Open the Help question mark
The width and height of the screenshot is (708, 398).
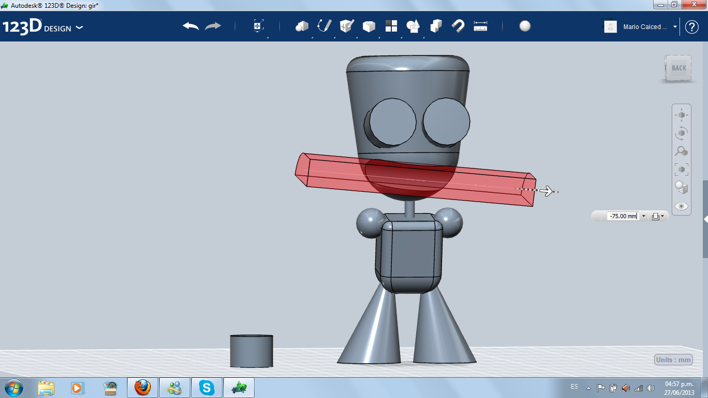coord(692,27)
